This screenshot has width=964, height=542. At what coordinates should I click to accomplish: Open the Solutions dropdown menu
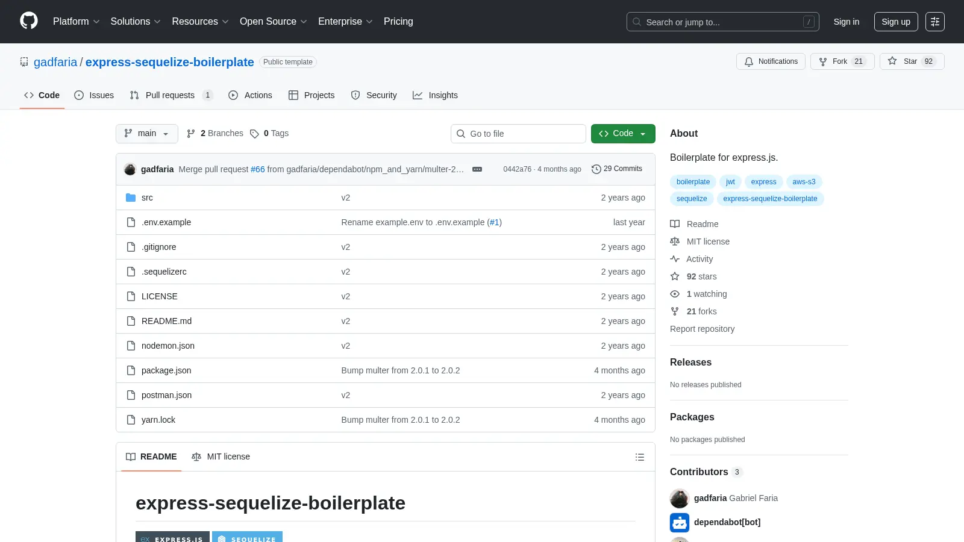click(x=136, y=22)
